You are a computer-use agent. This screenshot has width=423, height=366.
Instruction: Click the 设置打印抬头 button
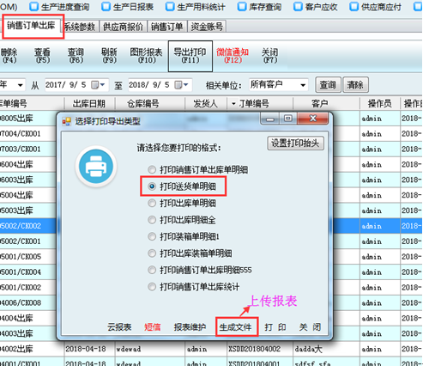coord(295,143)
